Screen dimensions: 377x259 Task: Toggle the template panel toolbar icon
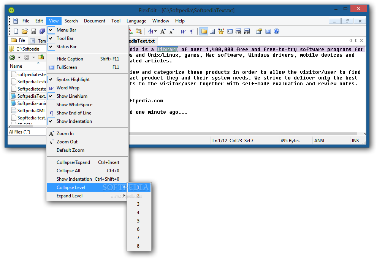[x=212, y=31]
